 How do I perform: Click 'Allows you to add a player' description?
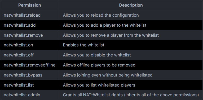pos(105,25)
